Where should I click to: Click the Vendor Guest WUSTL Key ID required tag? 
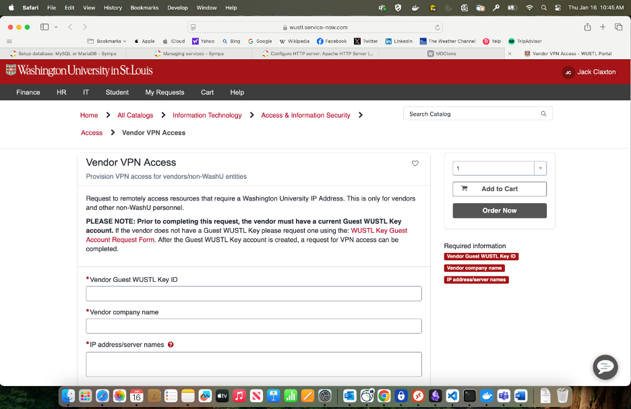tap(481, 256)
